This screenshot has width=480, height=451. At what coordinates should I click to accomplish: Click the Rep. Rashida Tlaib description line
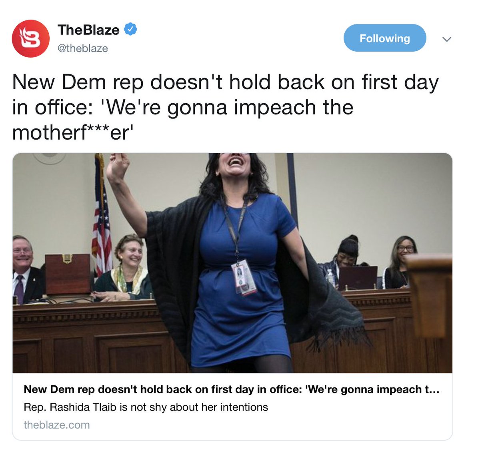(x=146, y=407)
